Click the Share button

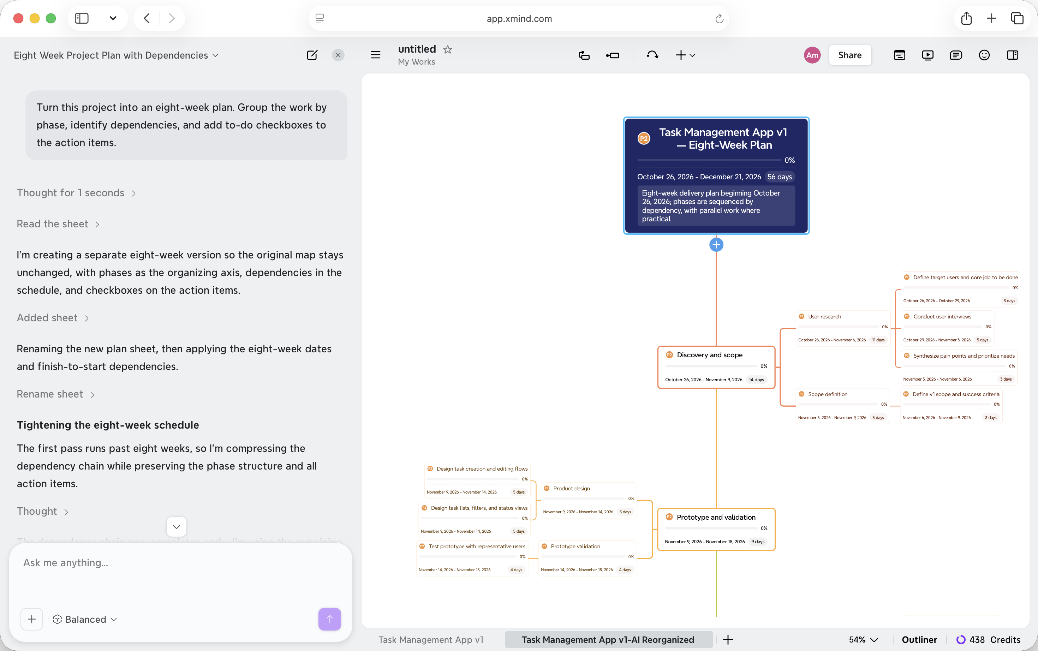850,55
